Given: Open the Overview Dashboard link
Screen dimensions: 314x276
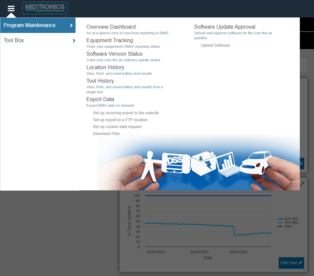Looking at the screenshot, I should (111, 27).
